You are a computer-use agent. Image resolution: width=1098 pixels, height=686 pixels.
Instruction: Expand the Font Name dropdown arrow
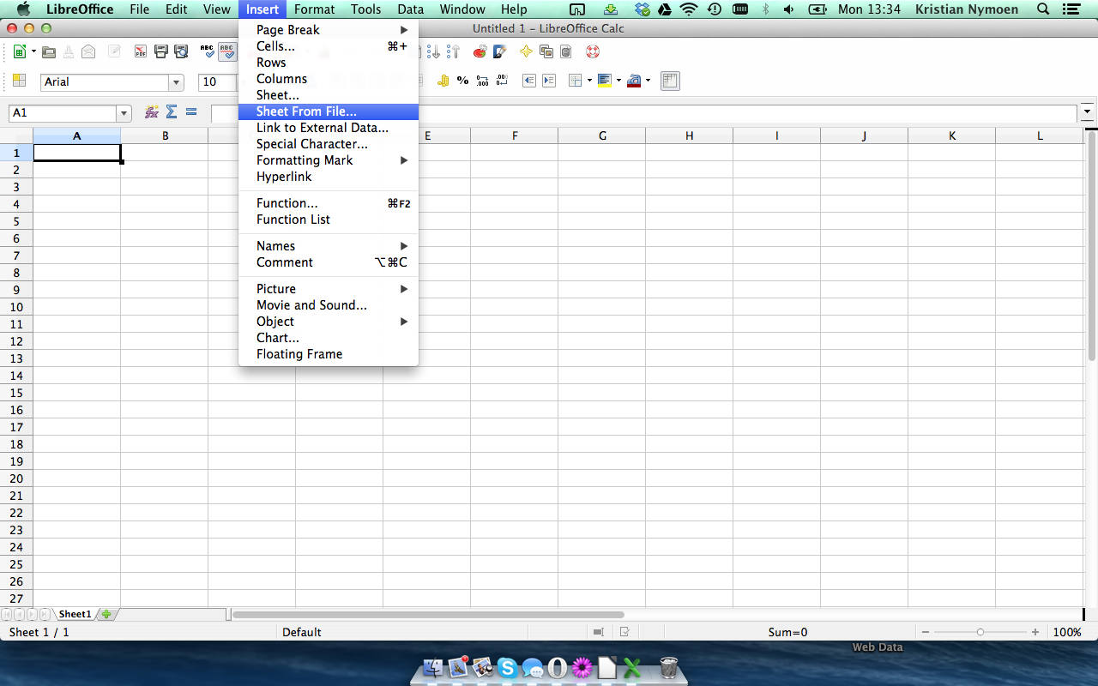(x=177, y=82)
